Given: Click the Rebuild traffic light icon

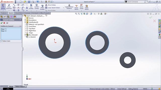Looking at the screenshot, I should tap(46, 2).
